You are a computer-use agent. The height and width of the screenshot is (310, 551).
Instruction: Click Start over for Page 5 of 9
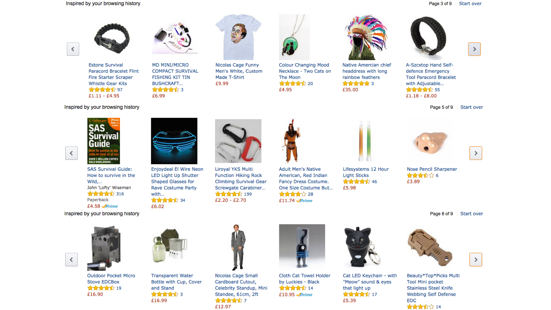472,107
